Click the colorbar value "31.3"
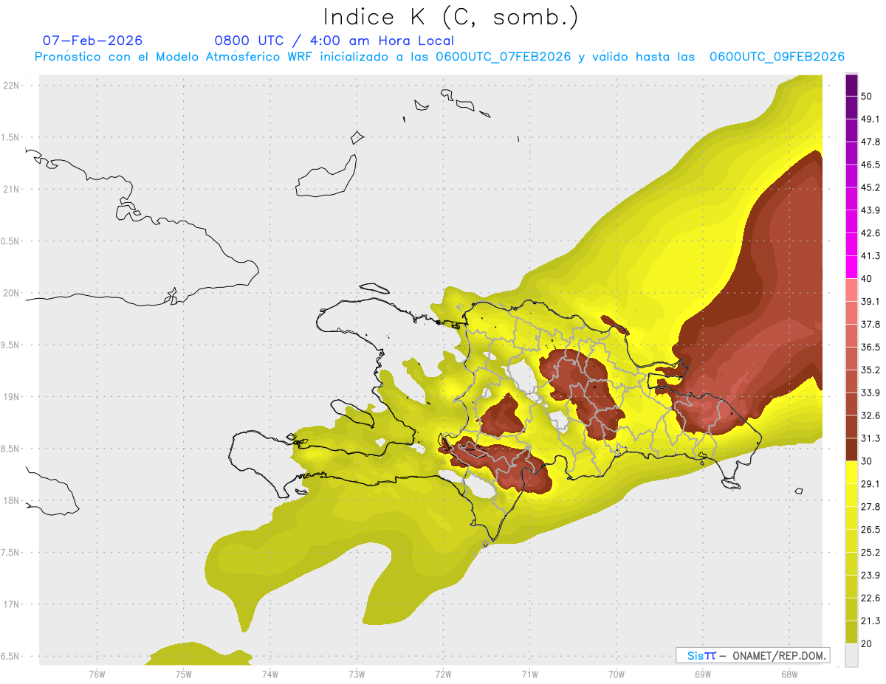Viewport: 886px width, 684px height. tap(870, 438)
